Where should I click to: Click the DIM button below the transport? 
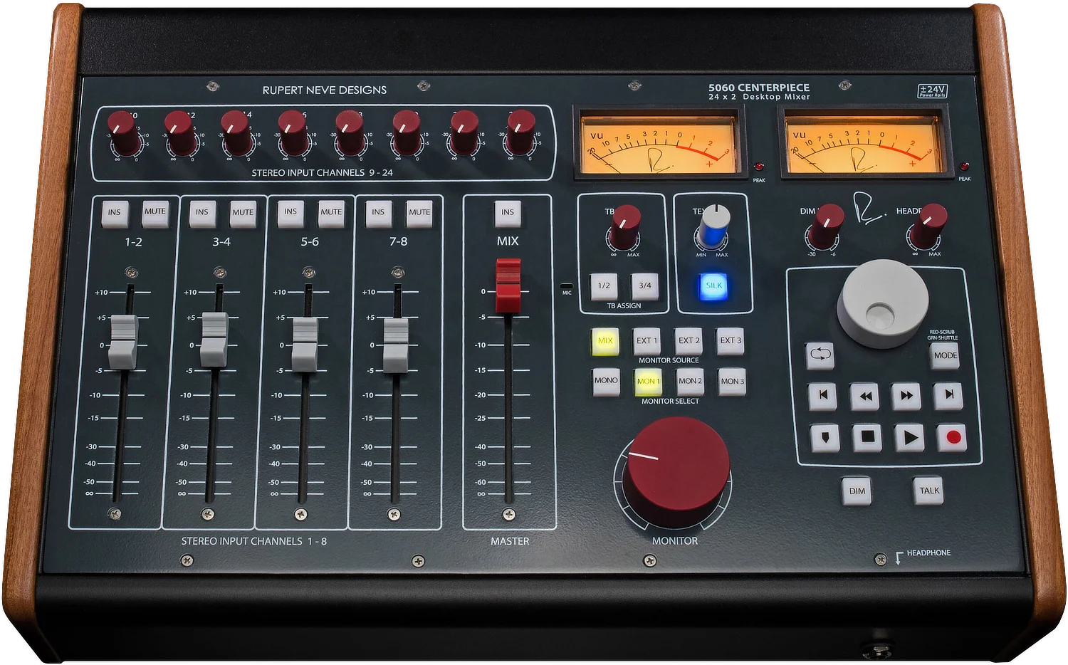(x=857, y=491)
